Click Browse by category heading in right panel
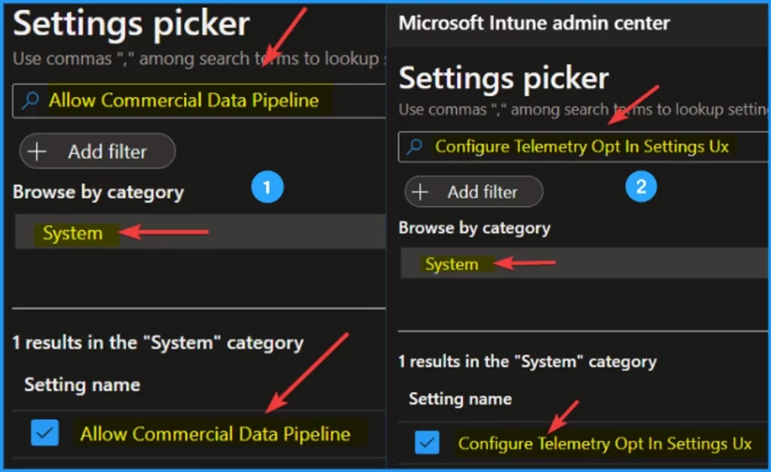This screenshot has width=771, height=472. (x=474, y=228)
